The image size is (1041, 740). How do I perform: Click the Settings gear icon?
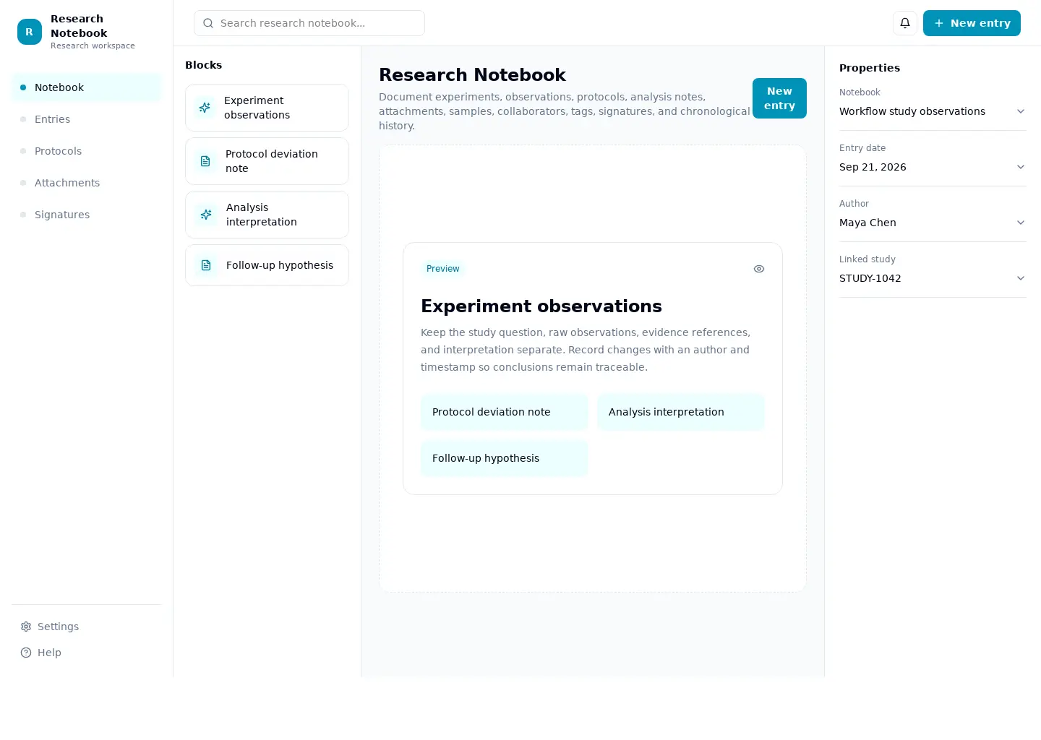click(26, 627)
